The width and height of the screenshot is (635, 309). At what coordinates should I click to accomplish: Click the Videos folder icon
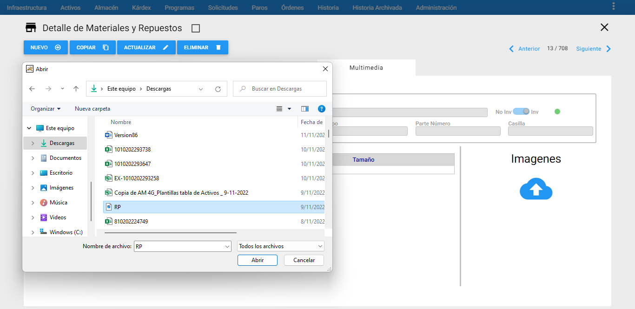click(x=44, y=217)
